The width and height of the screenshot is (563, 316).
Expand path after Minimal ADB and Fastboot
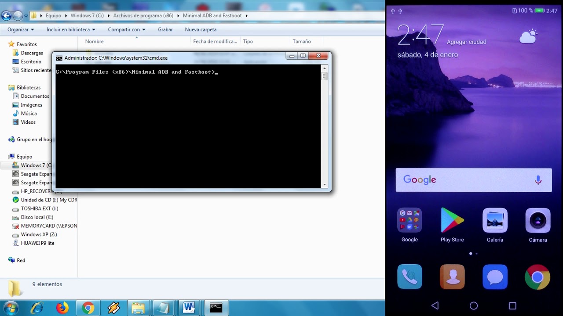(247, 16)
